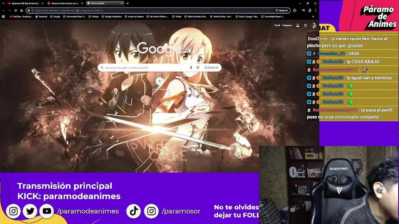Open the Dota 2 Lounge bookmark
Viewport: 399px width, 224px height.
tap(247, 16)
